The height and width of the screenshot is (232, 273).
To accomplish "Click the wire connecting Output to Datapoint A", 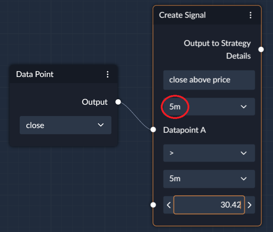I will pyautogui.click(x=136, y=116).
